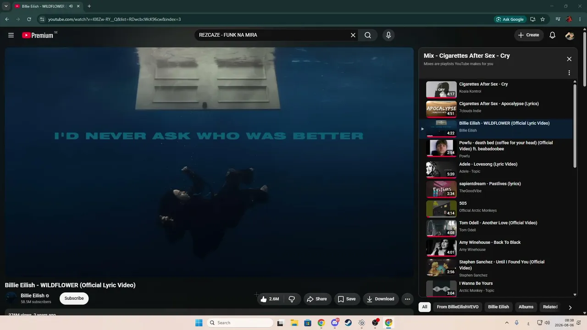The height and width of the screenshot is (330, 587).
Task: Mute the tab via the speaker icon
Action: (x=71, y=6)
